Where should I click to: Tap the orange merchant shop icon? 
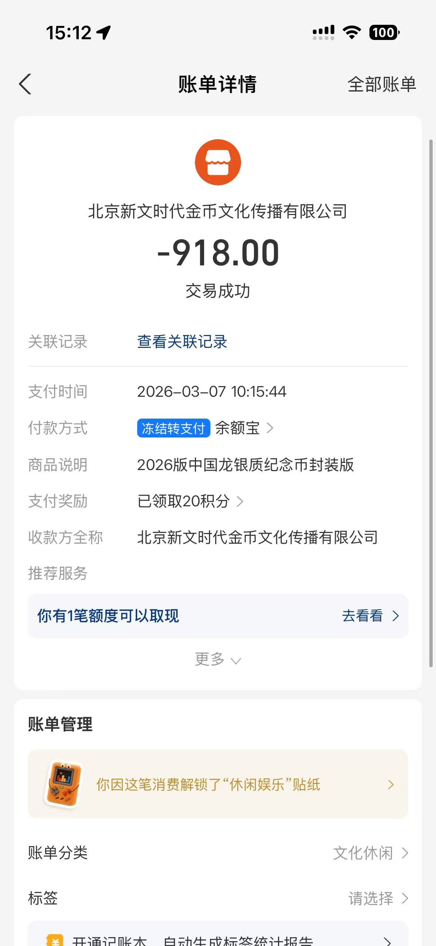[218, 162]
